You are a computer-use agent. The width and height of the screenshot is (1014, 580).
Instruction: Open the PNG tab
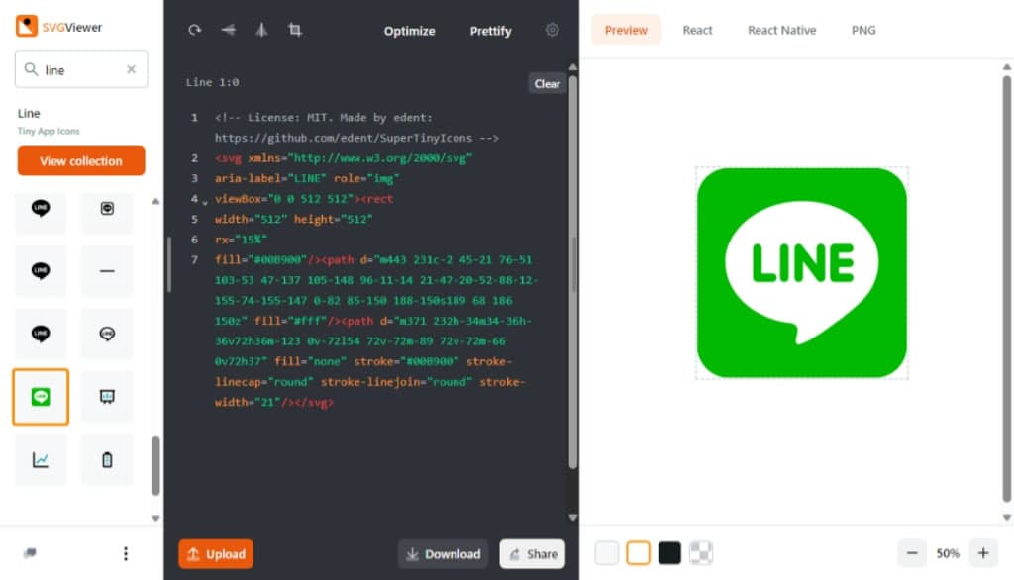pyautogui.click(x=863, y=30)
